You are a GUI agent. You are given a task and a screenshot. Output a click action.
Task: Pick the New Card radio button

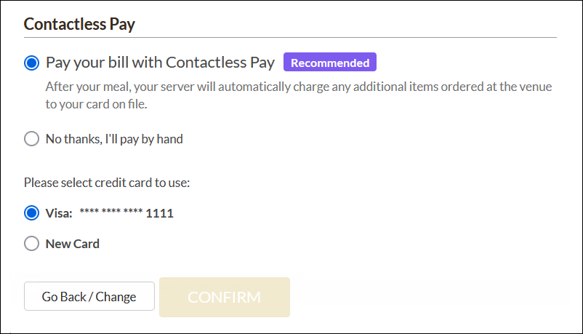tap(31, 244)
